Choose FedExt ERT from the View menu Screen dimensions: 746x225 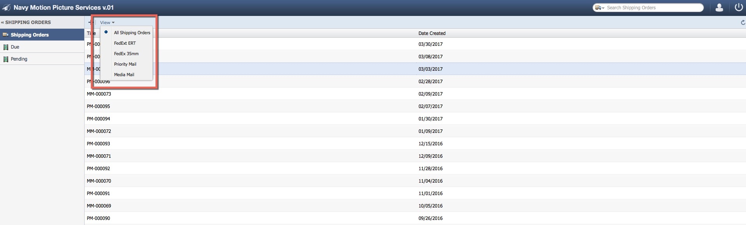click(x=125, y=43)
